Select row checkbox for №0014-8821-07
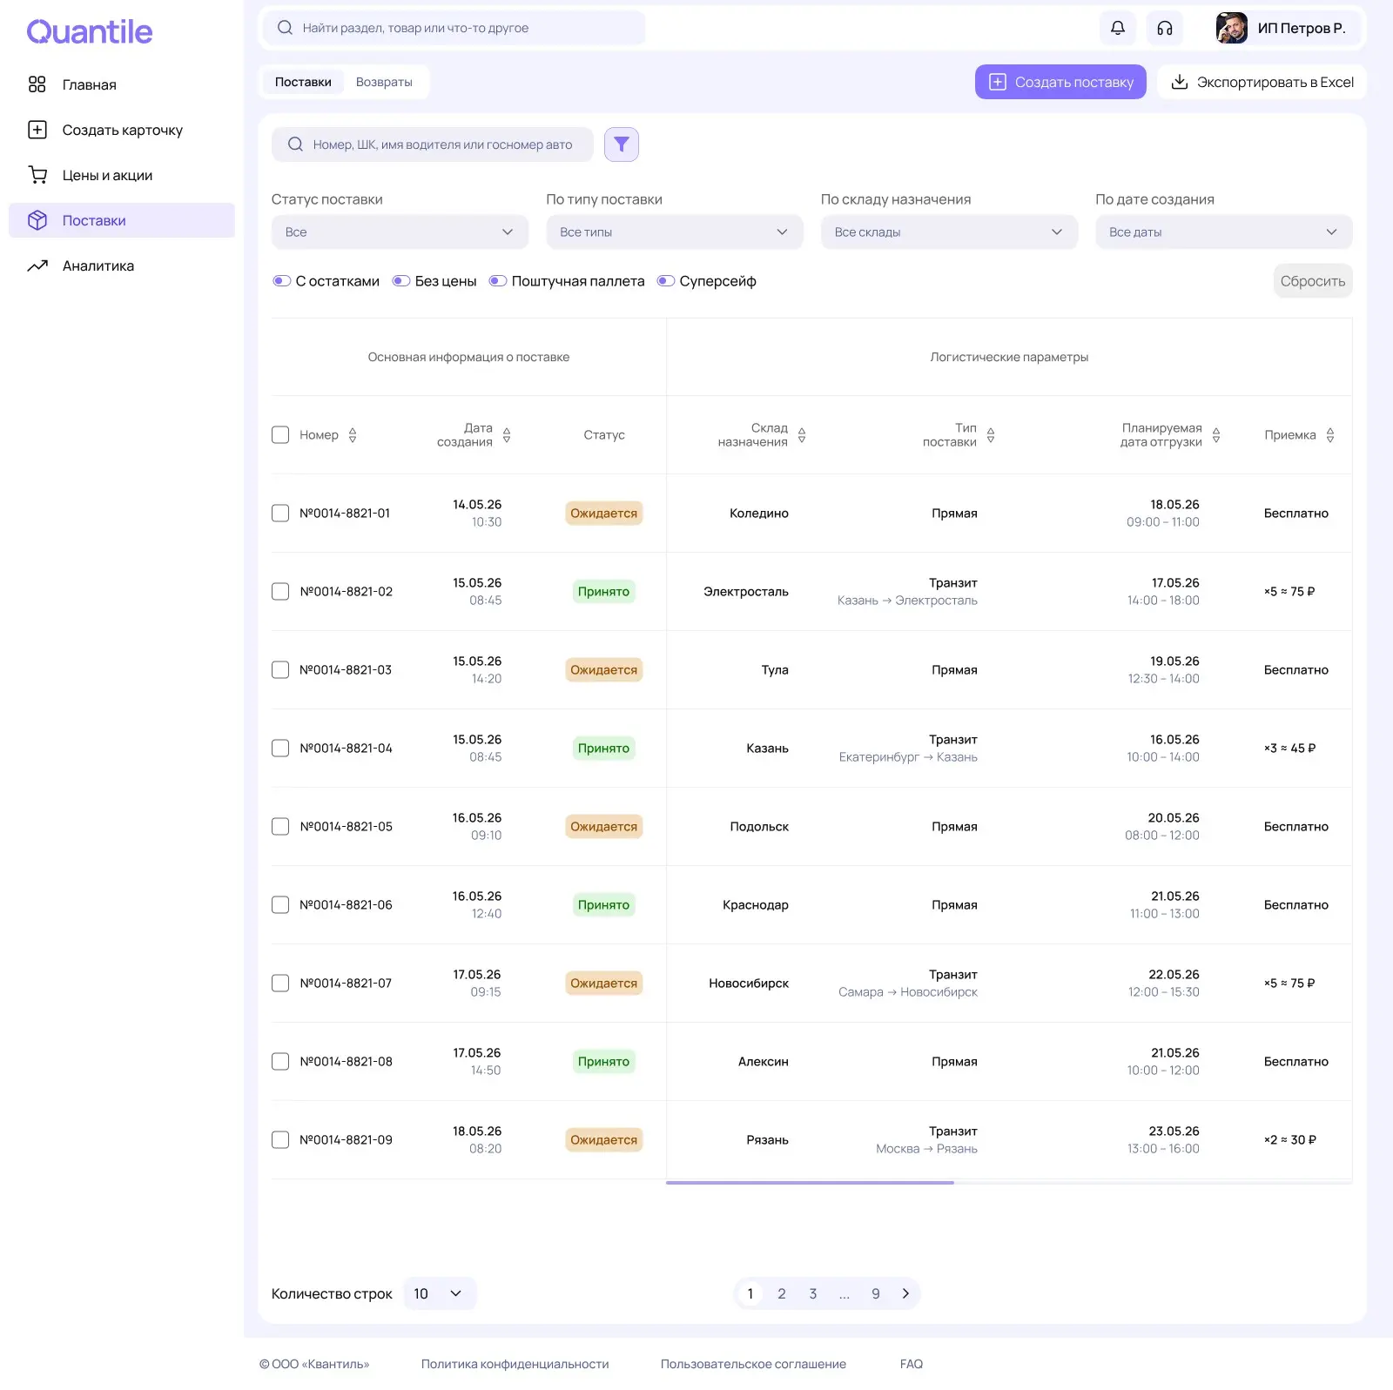 (x=280, y=984)
